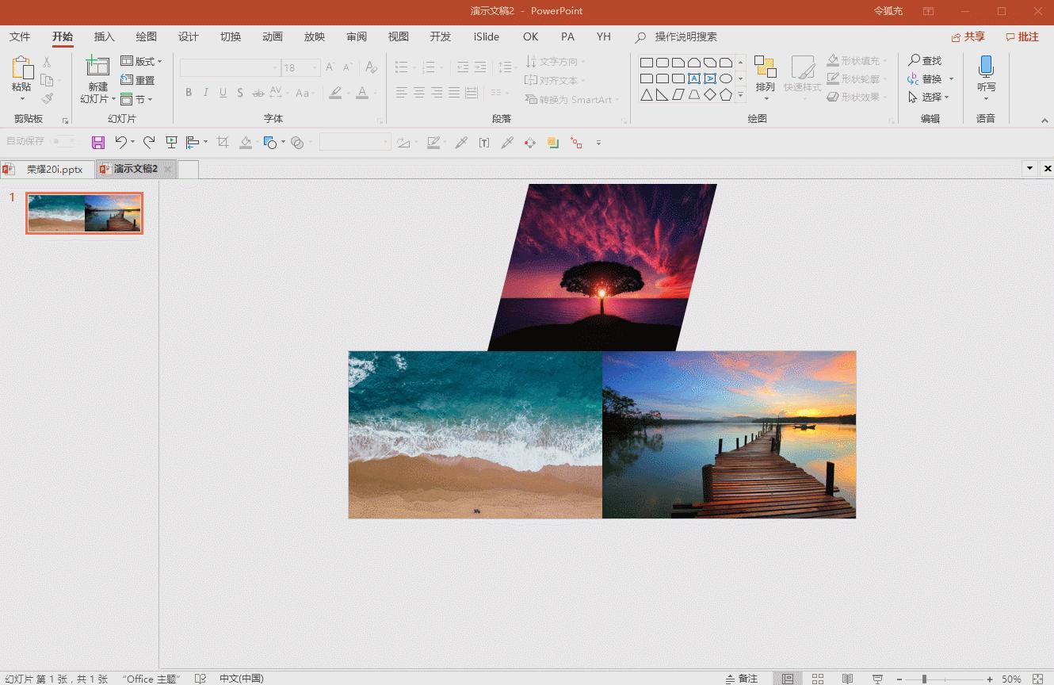1054x685 pixels.
Task: Open the 形状效果 shape effects dropdown
Action: tap(857, 98)
